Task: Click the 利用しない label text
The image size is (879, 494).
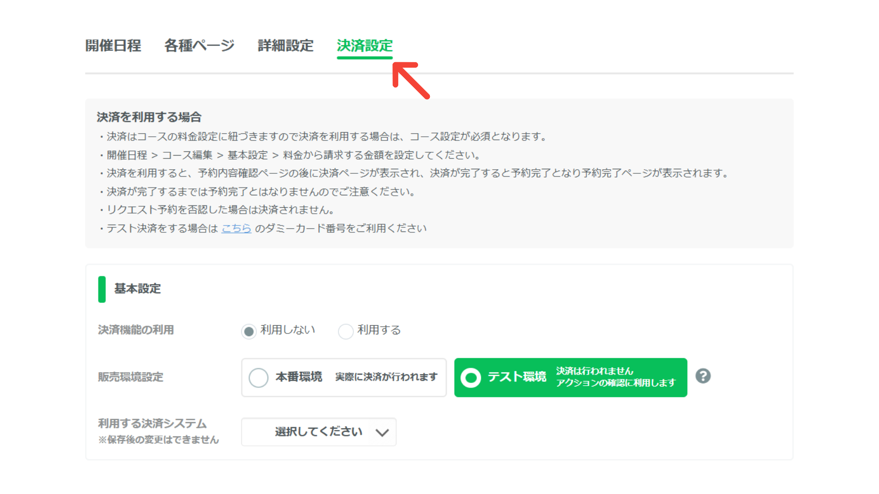Action: [288, 330]
